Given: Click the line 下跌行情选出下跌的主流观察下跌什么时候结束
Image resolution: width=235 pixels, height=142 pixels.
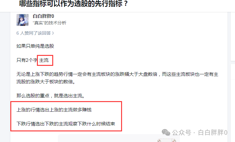Looking at the screenshot, I should 66,124.
